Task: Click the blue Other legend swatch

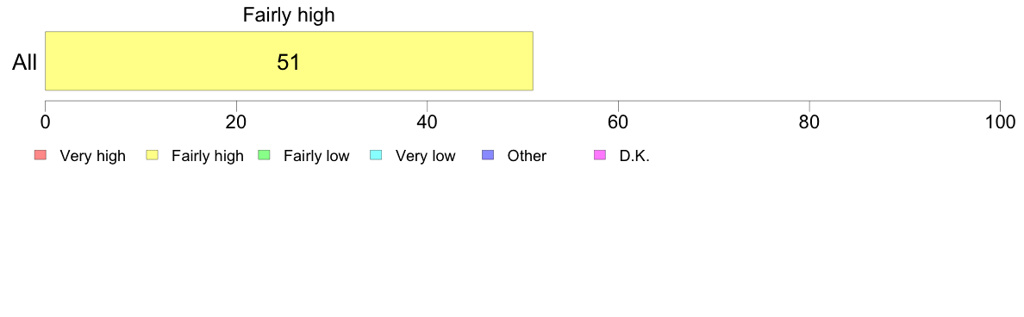Action: [x=488, y=155]
